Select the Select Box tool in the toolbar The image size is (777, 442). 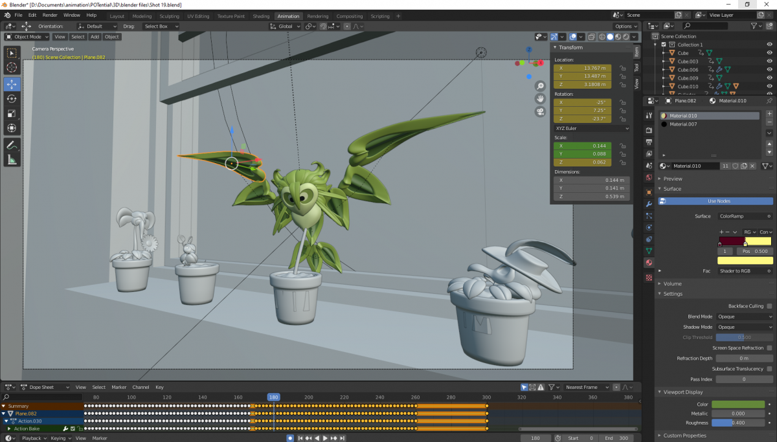tap(12, 53)
